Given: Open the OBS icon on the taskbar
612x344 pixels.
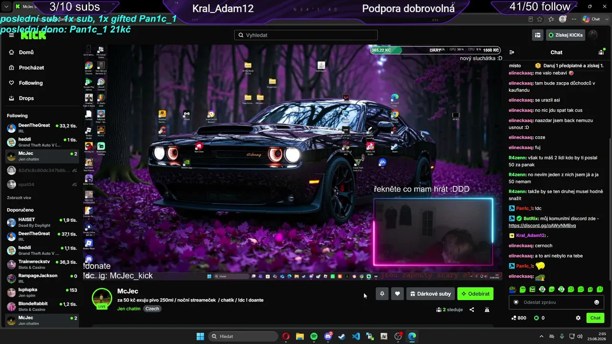Looking at the screenshot, I should click(398, 336).
